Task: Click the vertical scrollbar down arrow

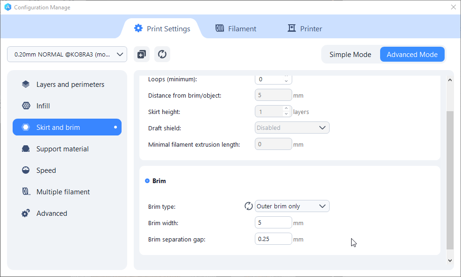Action: click(x=450, y=261)
